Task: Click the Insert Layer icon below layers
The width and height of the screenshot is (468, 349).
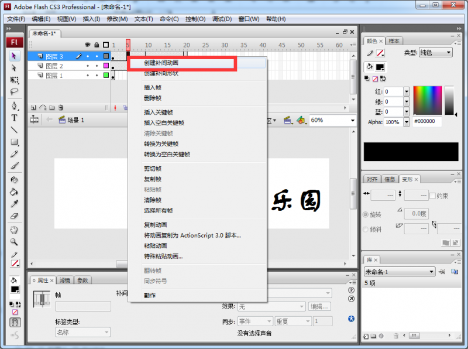Action: 33,107
